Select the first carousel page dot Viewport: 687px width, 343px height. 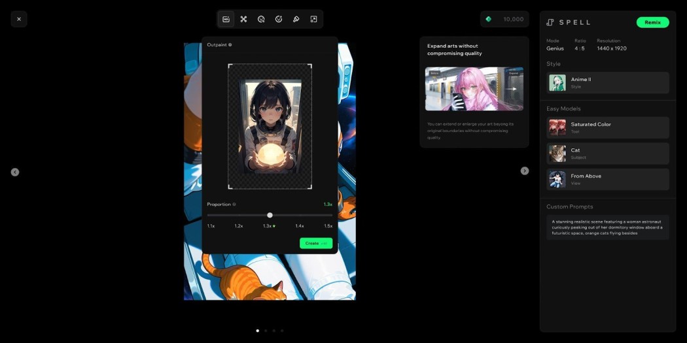[x=257, y=331]
